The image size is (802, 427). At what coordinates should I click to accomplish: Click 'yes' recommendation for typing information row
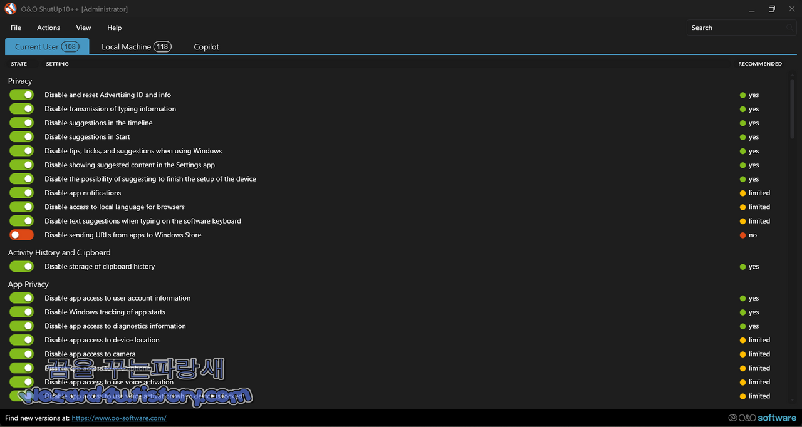[x=754, y=109]
